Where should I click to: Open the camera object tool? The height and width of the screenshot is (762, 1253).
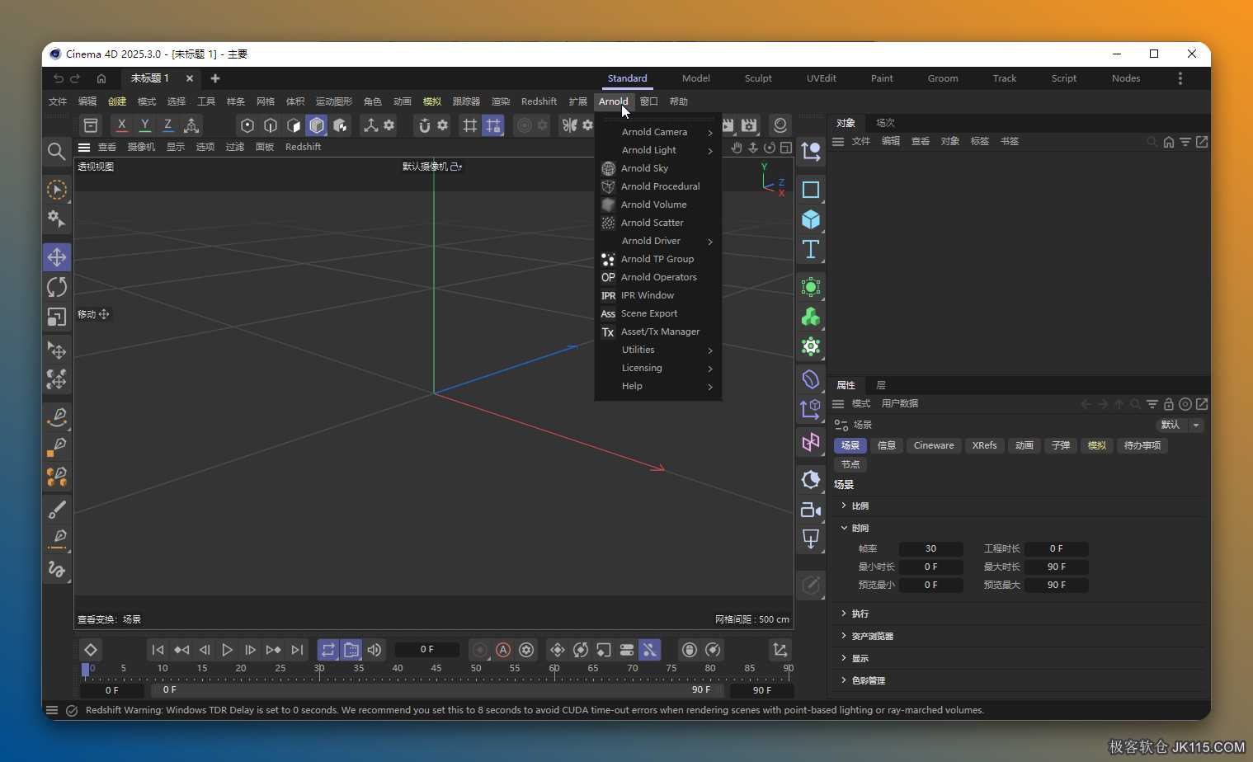(811, 510)
